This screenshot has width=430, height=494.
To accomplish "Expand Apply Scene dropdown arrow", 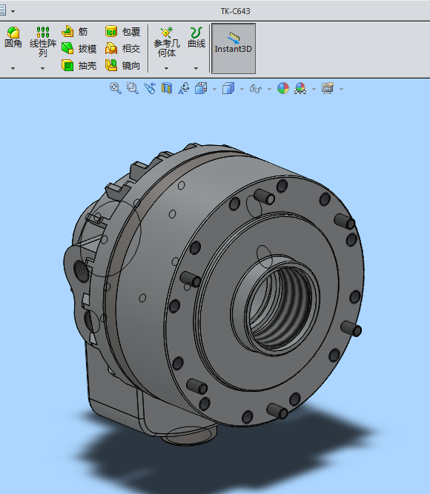I will click(x=314, y=89).
